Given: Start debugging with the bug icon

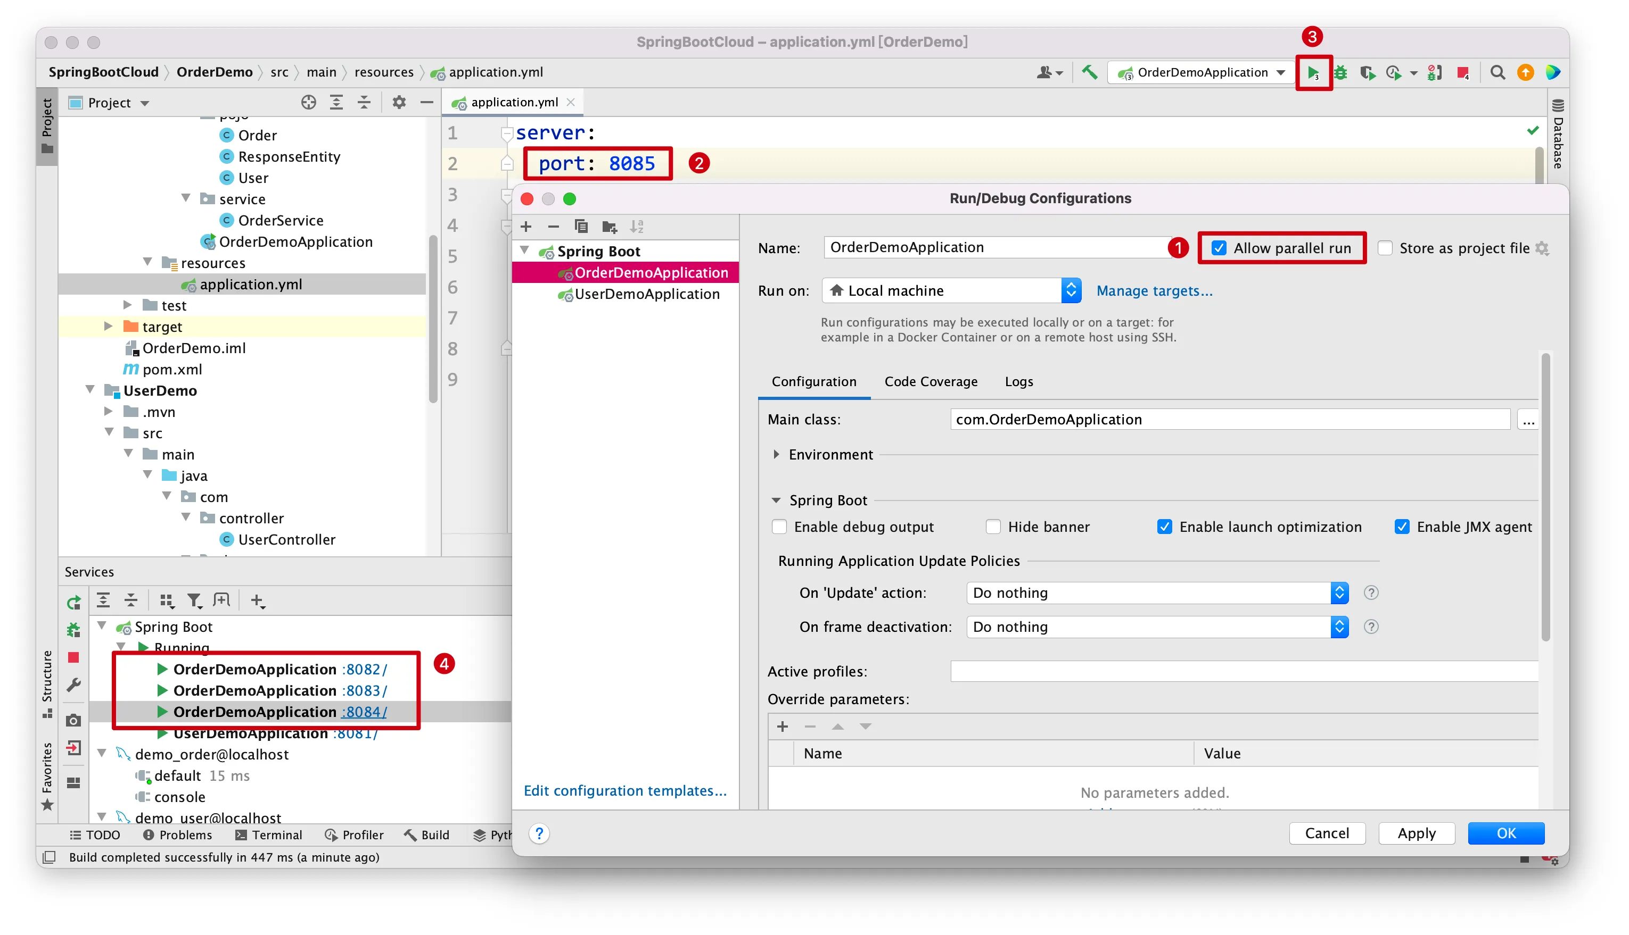Looking at the screenshot, I should [x=1340, y=72].
